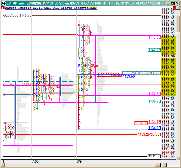This screenshot has width=181, height=168.
Task: Click the GapBottom 1138.50 line label
Action: coord(17,85)
